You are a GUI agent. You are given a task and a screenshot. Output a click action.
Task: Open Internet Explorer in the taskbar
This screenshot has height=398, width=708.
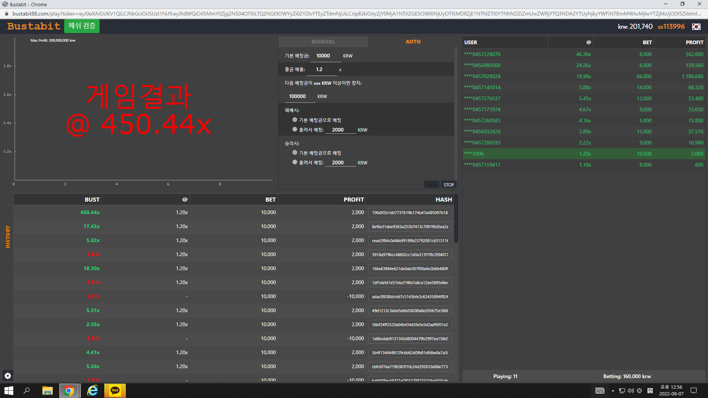coord(92,390)
